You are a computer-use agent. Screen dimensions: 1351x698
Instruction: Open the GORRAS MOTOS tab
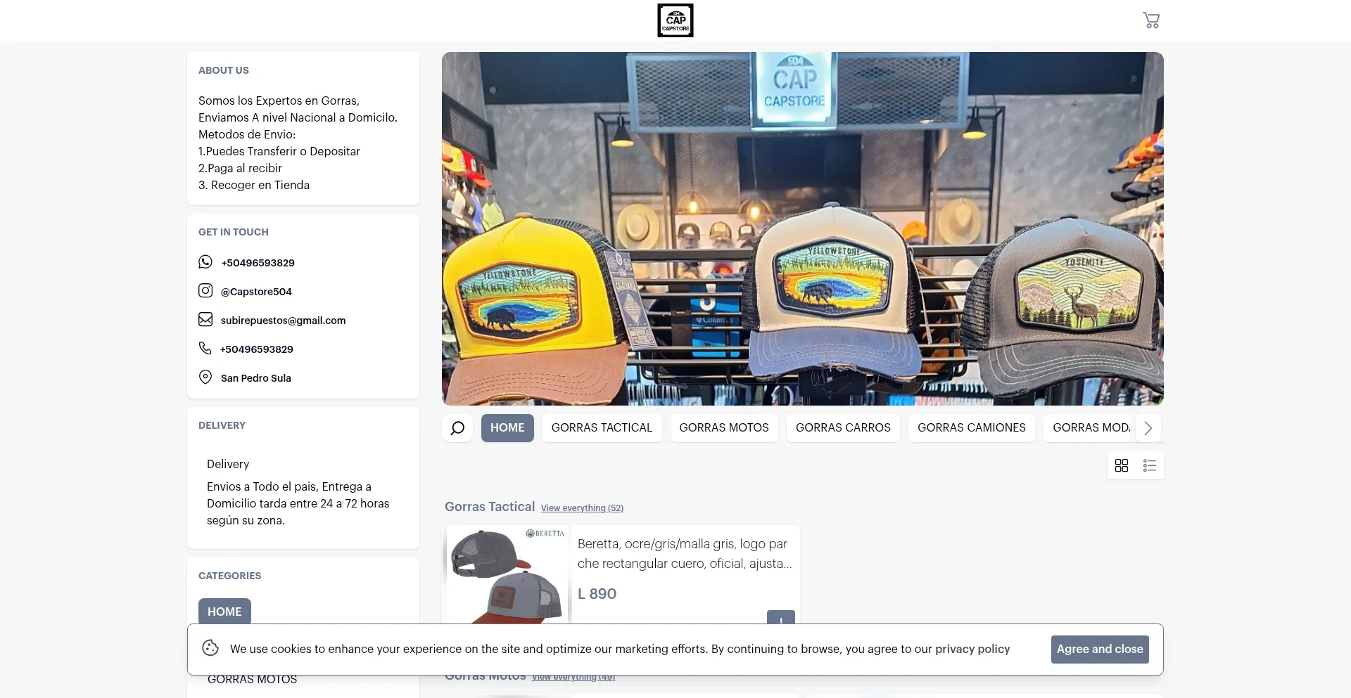(x=724, y=428)
